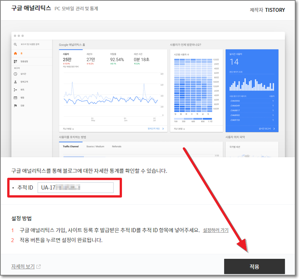Click the 구글 애널리틱스 title heading
The height and width of the screenshot is (279, 299).
click(x=31, y=8)
